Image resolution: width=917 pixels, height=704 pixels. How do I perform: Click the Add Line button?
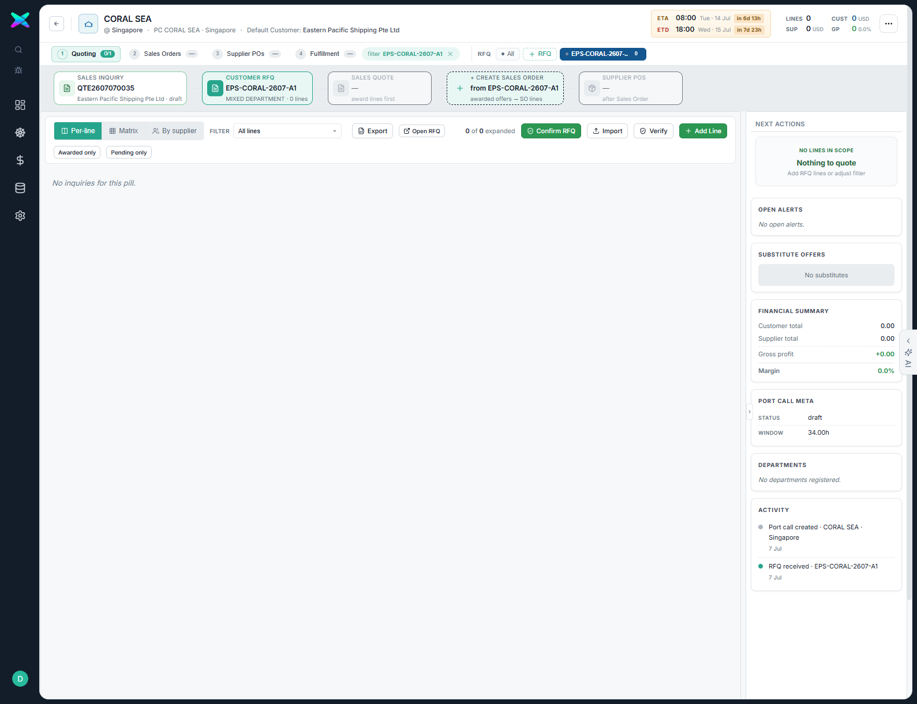click(x=703, y=131)
